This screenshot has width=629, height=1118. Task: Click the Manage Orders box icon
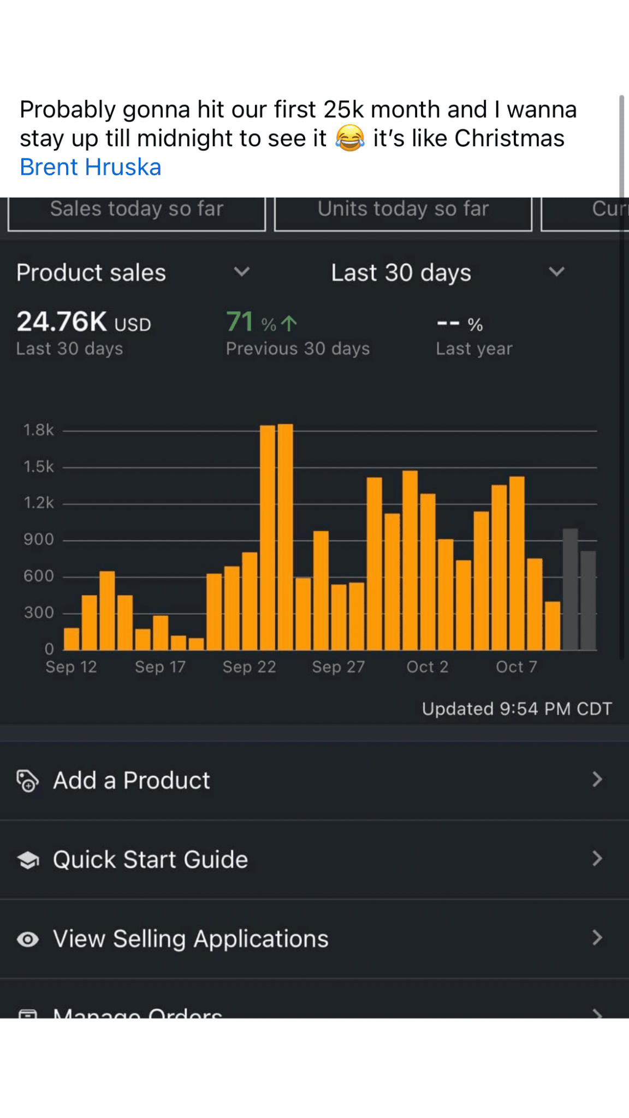click(x=28, y=1014)
